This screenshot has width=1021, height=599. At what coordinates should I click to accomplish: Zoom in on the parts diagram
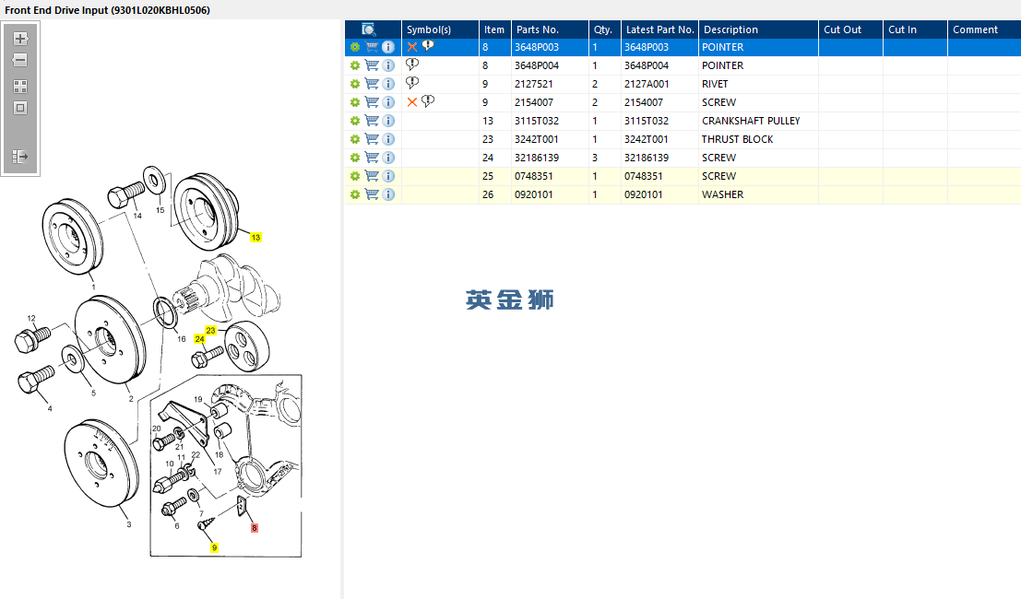coord(20,39)
